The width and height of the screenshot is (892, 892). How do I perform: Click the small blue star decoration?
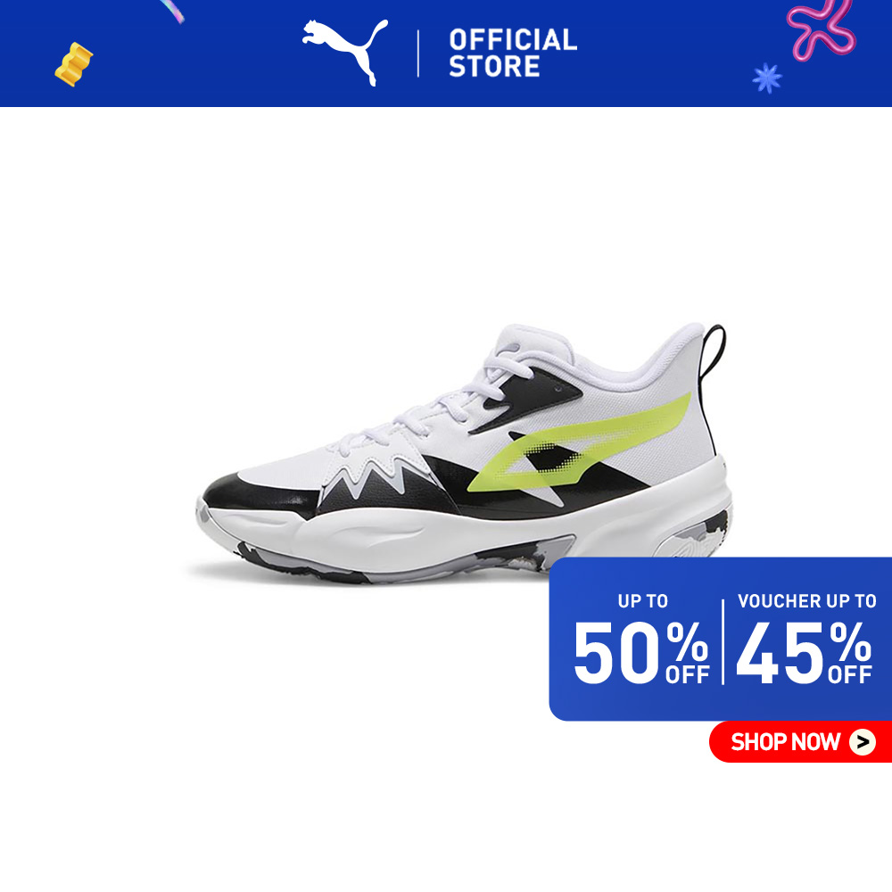tap(767, 78)
